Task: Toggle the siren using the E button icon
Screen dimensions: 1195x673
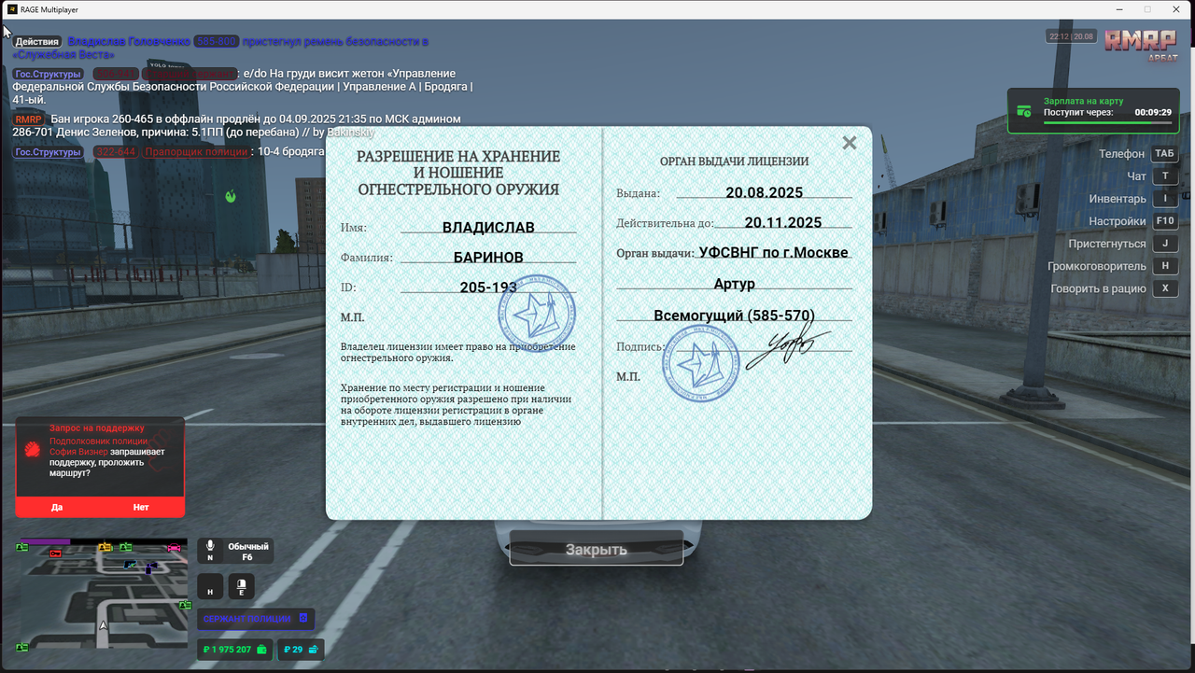Action: coord(241,586)
